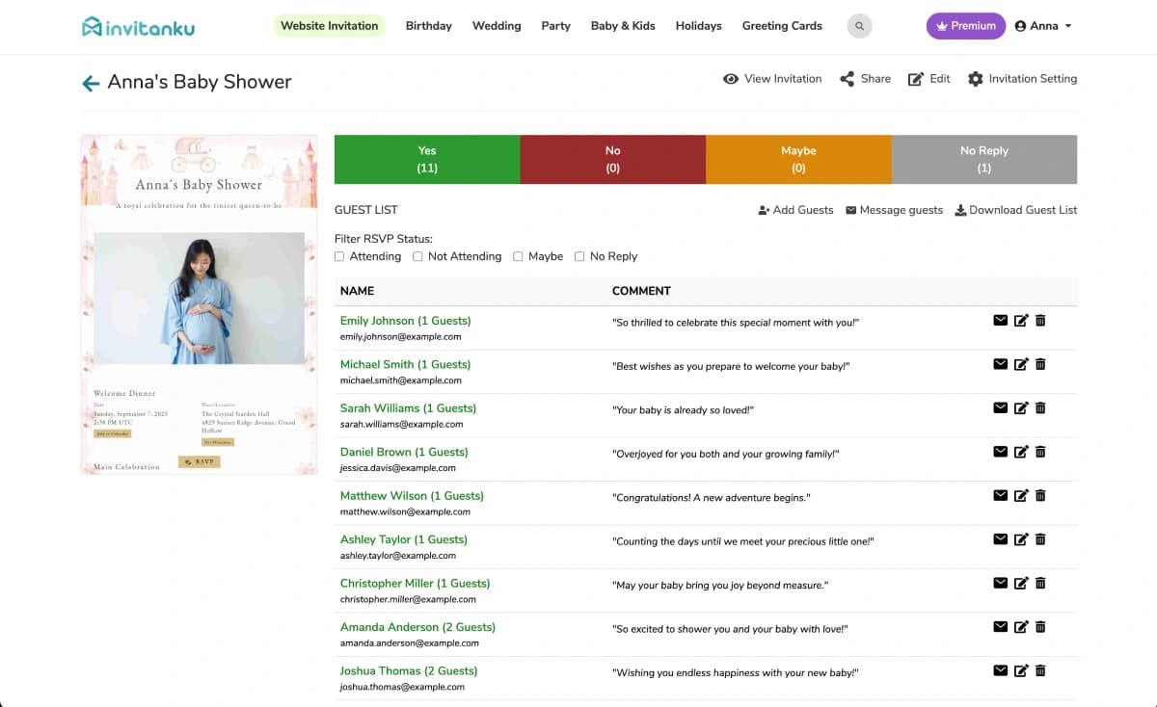Select the Party menu item
Screen dimensions: 1157x707
(556, 26)
